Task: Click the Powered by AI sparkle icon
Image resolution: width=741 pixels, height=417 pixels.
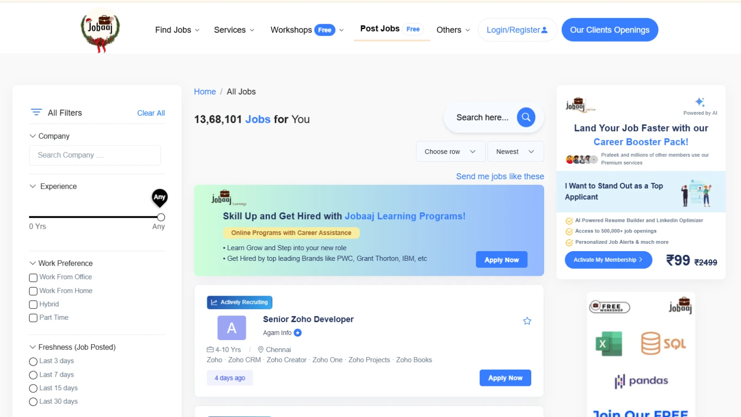Action: pos(700,102)
